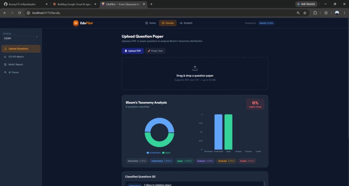Click the Understand 3 (50%) chip
This screenshot has height=186, width=349.
tap(162, 161)
